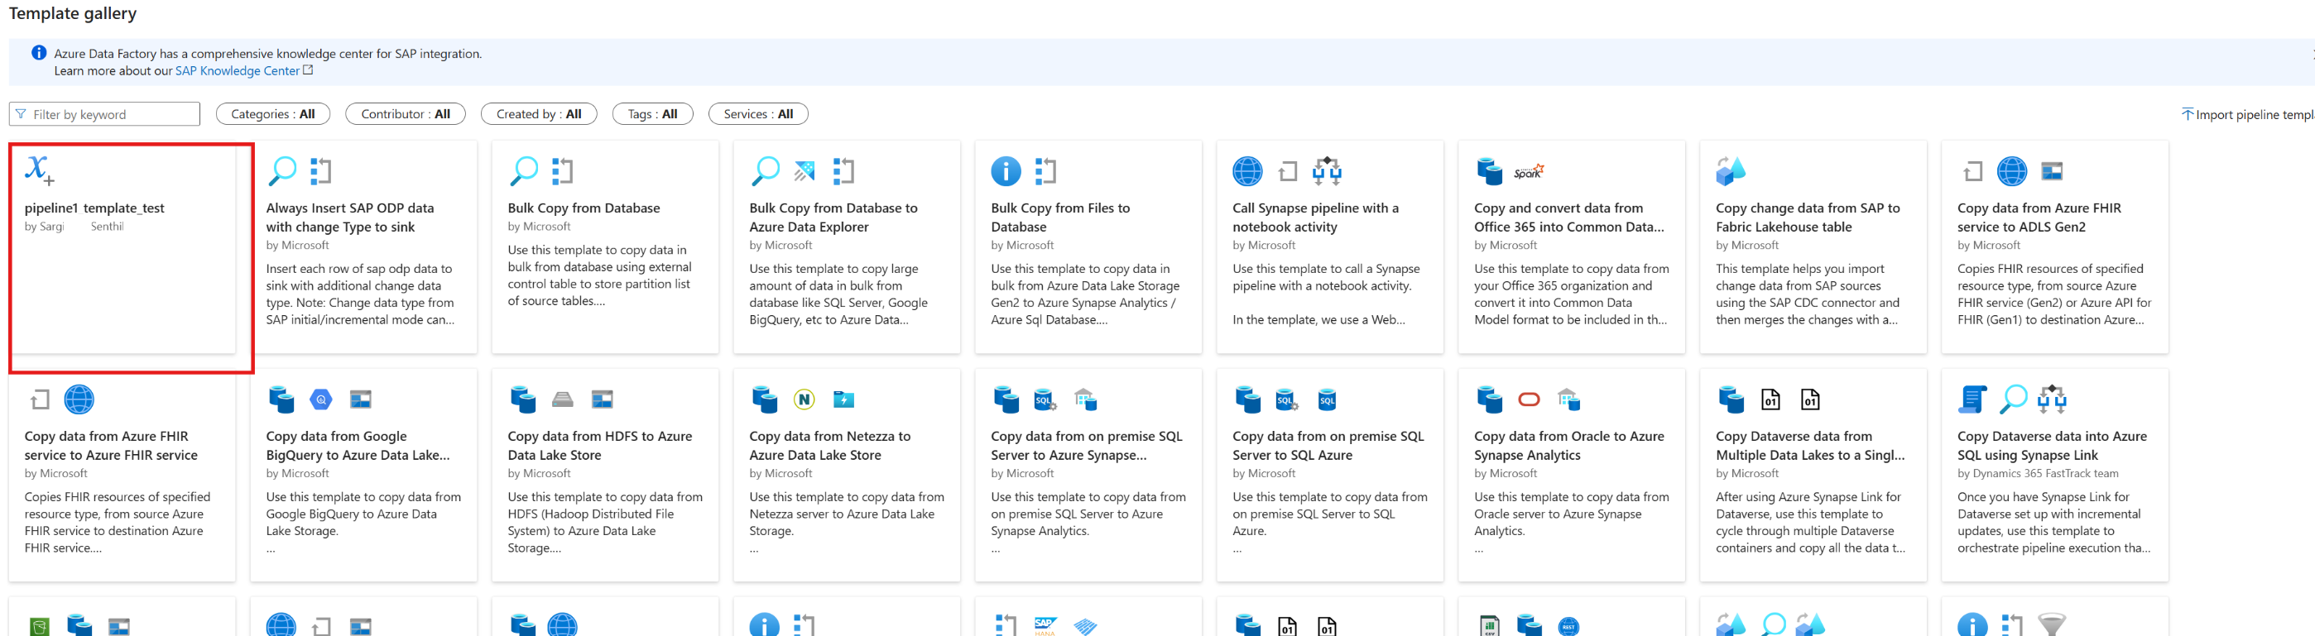Click the funnel filter icon in keyword box

coord(21,114)
